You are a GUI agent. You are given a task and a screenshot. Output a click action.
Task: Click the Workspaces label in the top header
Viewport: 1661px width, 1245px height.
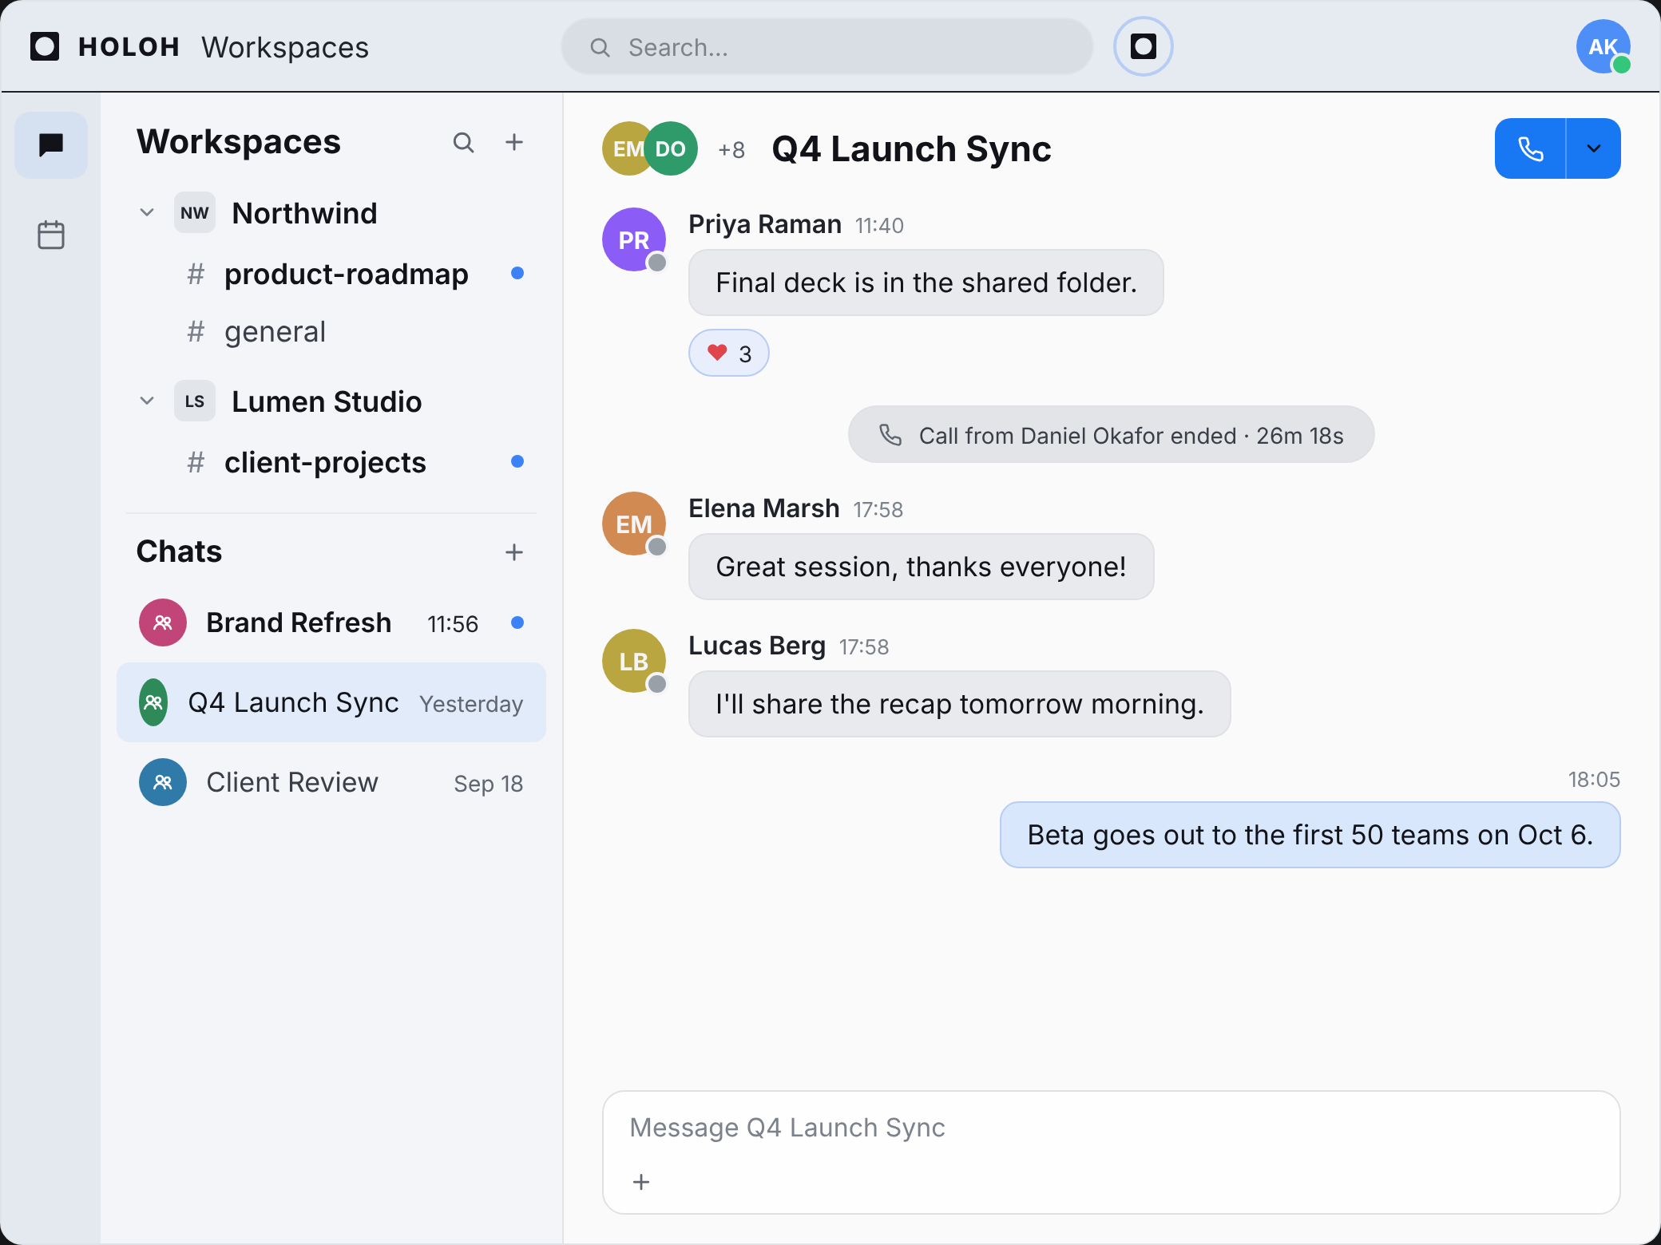(x=285, y=47)
